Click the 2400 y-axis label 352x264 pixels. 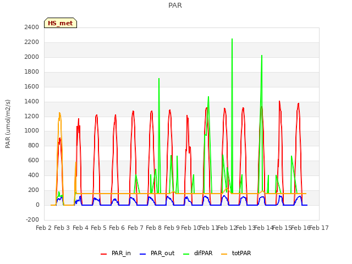coord(32,28)
